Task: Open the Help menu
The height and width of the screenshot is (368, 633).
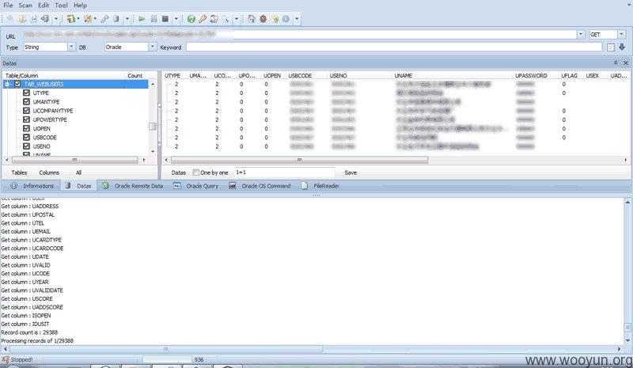Action: [x=81, y=6]
